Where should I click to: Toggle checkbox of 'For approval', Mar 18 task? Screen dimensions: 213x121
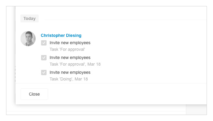[44, 58]
